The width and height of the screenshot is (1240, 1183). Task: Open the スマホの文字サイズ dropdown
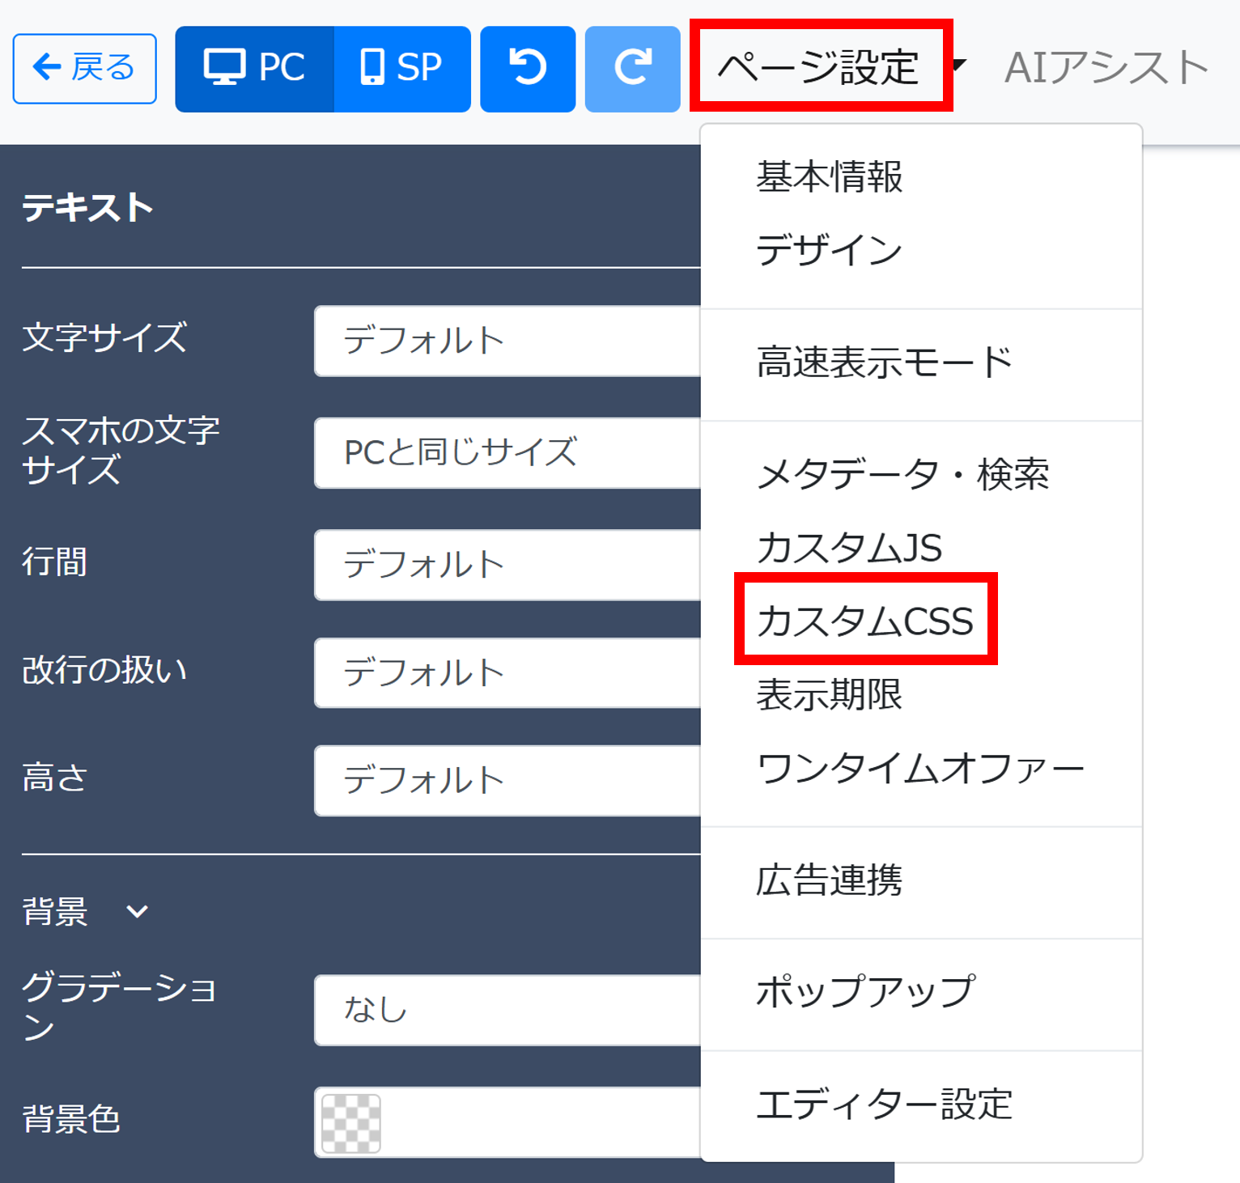507,452
